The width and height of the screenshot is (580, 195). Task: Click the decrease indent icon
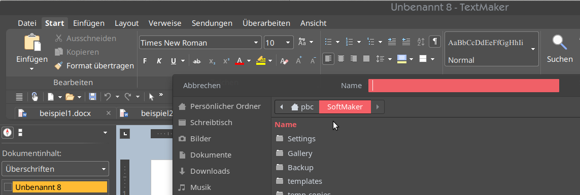[x=406, y=42]
